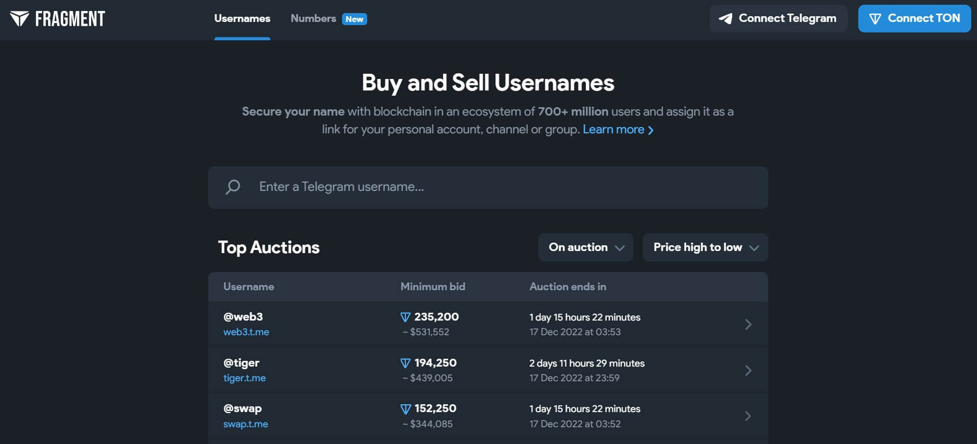Open the tiger.t.me link
Image resolution: width=977 pixels, height=444 pixels.
[244, 378]
